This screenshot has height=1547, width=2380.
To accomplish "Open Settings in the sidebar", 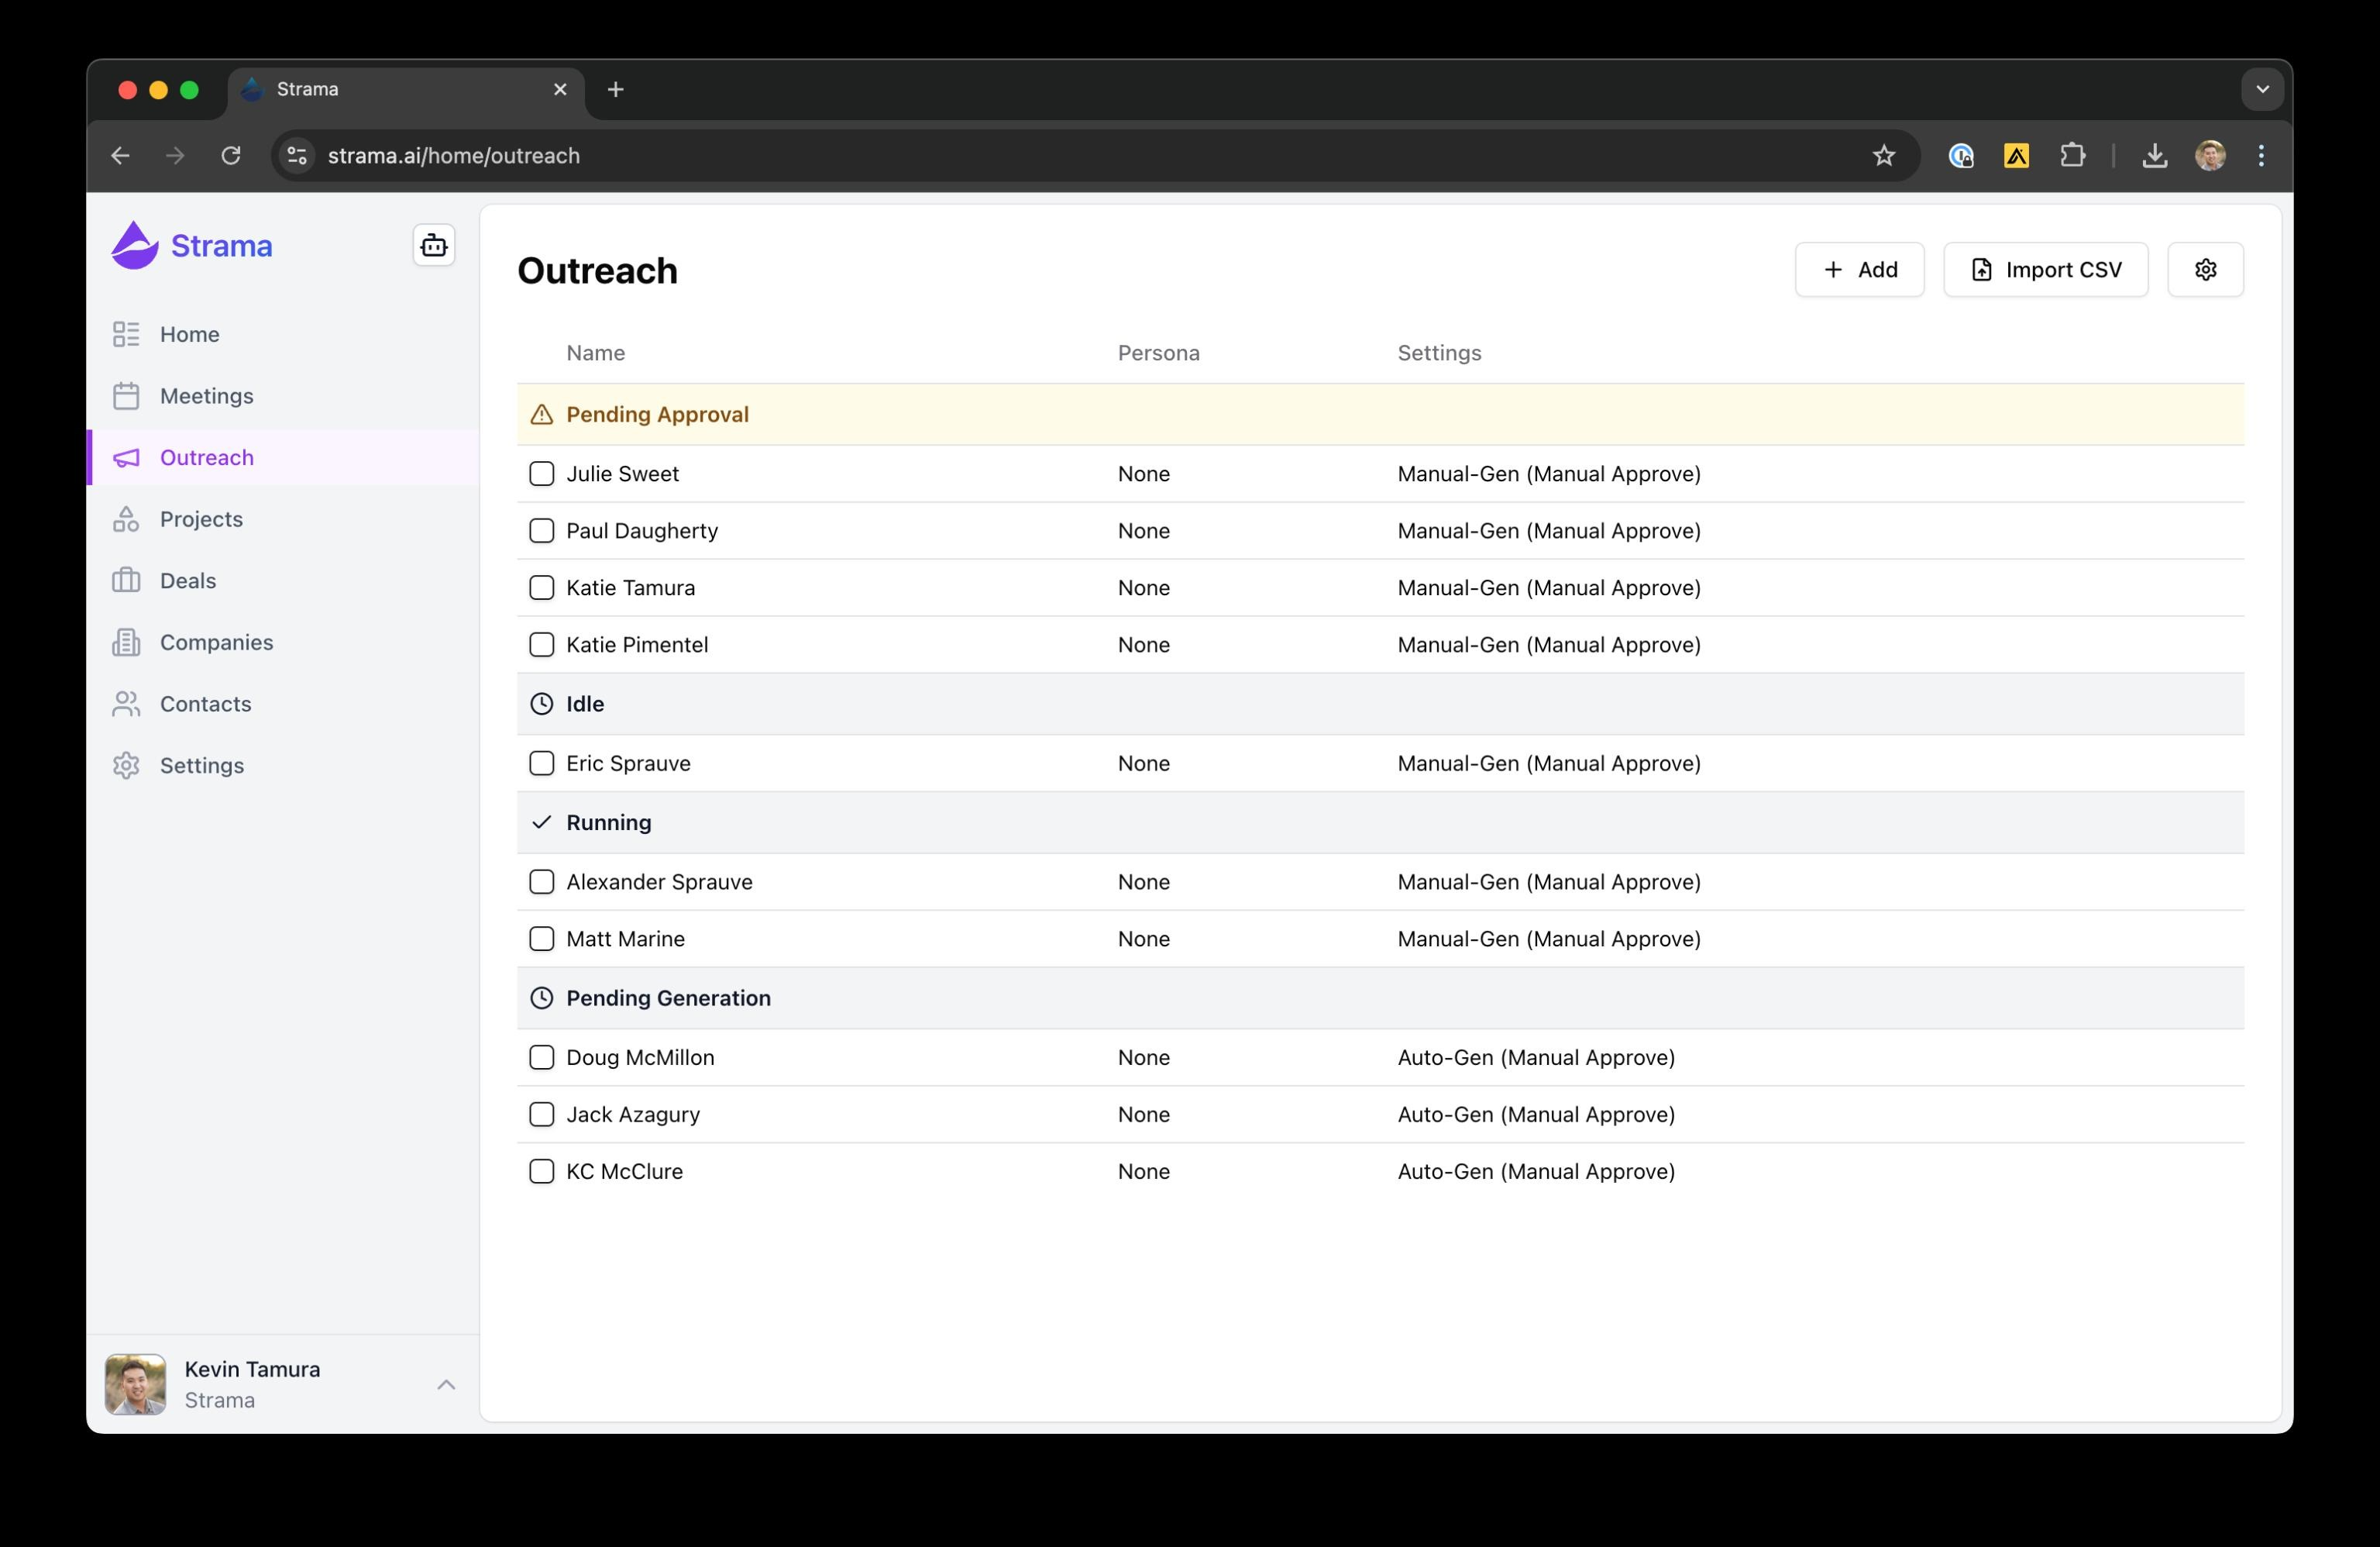I will click(283, 766).
